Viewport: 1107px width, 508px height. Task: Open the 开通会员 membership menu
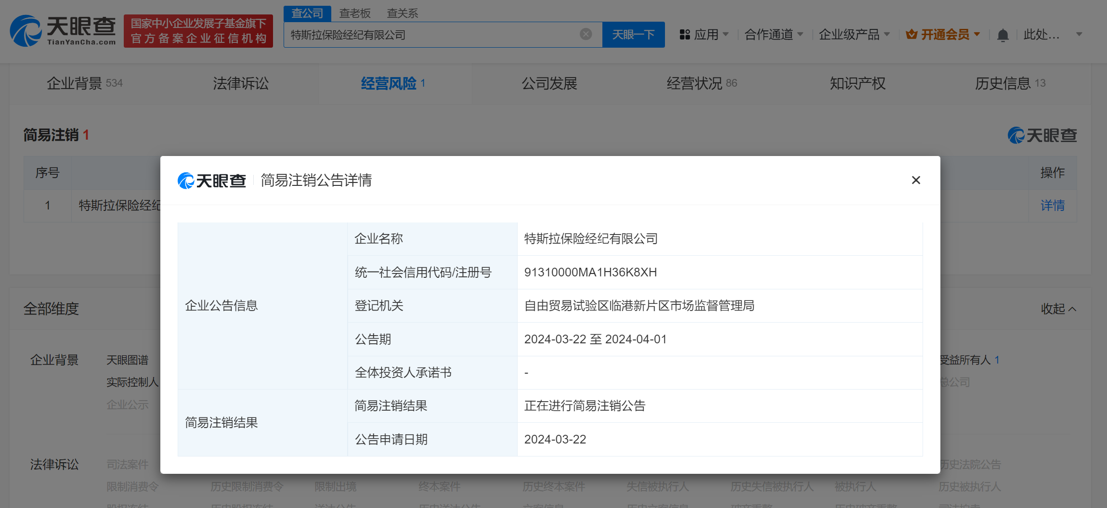pyautogui.click(x=943, y=35)
